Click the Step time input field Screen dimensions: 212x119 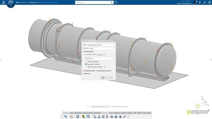point(102,48)
